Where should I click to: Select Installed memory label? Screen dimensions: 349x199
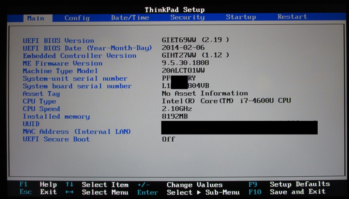(56, 117)
